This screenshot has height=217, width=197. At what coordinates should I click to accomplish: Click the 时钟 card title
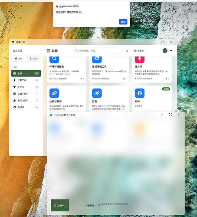pos(137,102)
